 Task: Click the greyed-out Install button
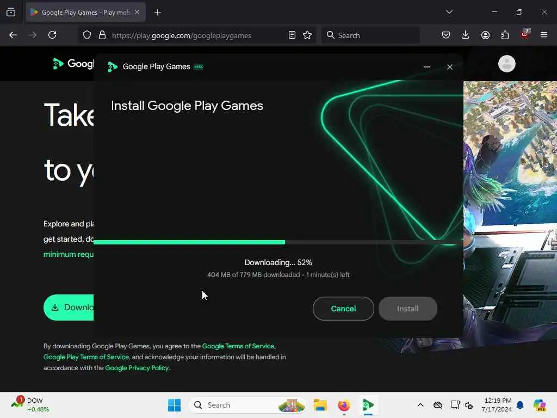[x=407, y=309]
